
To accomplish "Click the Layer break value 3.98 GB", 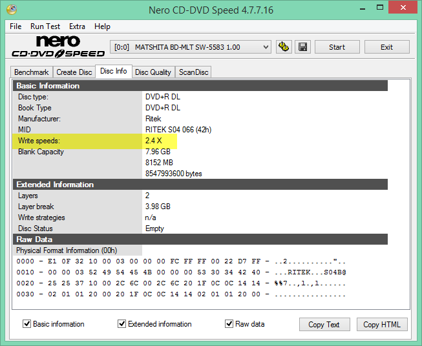I will [x=158, y=207].
